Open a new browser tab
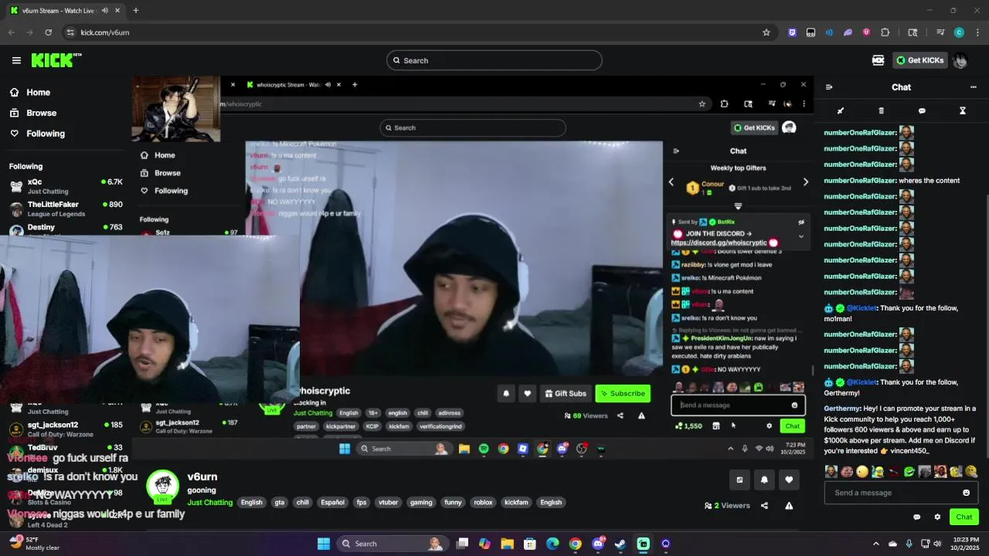 135,11
